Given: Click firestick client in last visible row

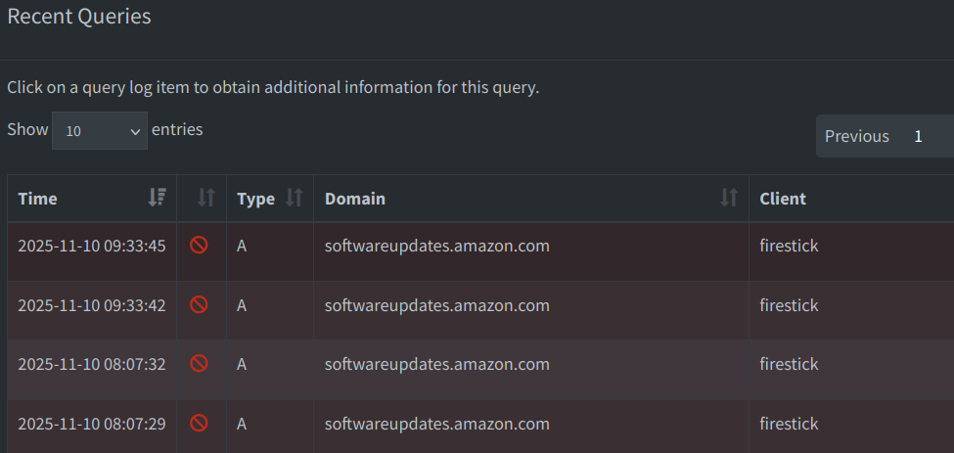Looking at the screenshot, I should pyautogui.click(x=789, y=424).
